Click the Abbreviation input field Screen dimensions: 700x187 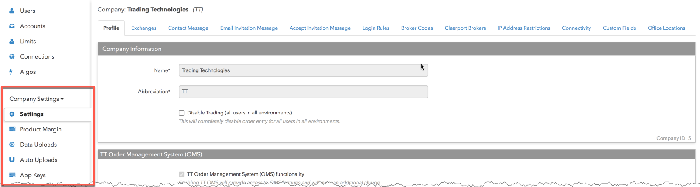(303, 92)
